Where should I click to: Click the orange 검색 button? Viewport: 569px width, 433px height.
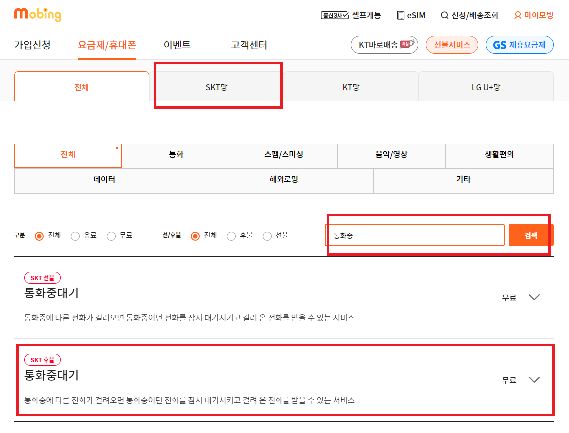pos(531,235)
